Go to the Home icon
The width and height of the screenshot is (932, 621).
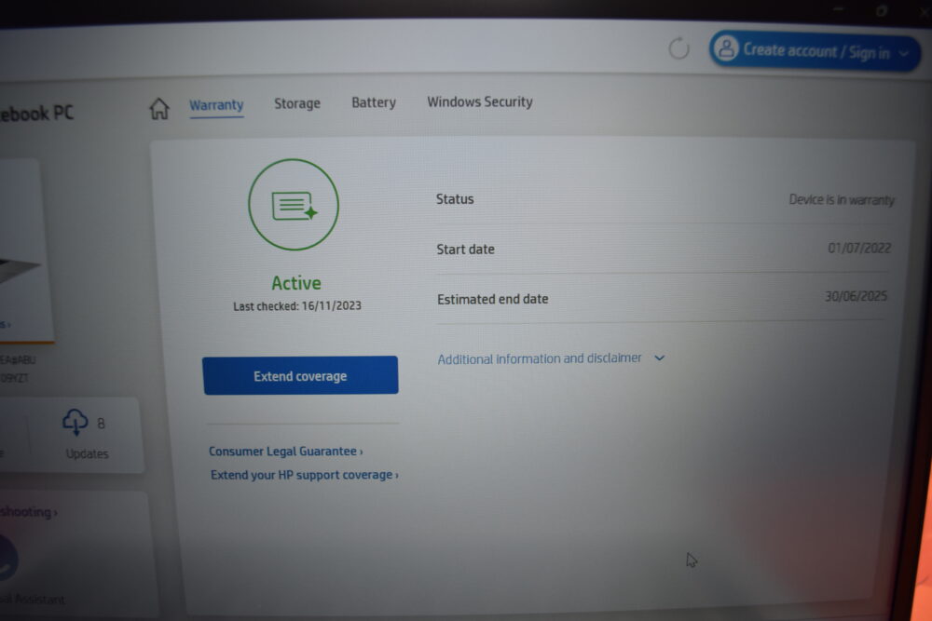159,109
